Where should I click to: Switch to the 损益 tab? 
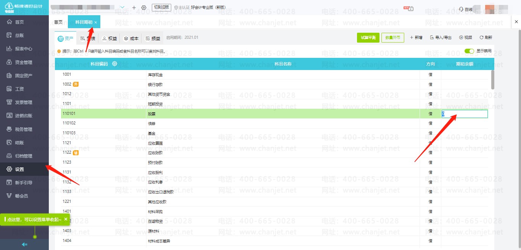pyautogui.click(x=153, y=38)
